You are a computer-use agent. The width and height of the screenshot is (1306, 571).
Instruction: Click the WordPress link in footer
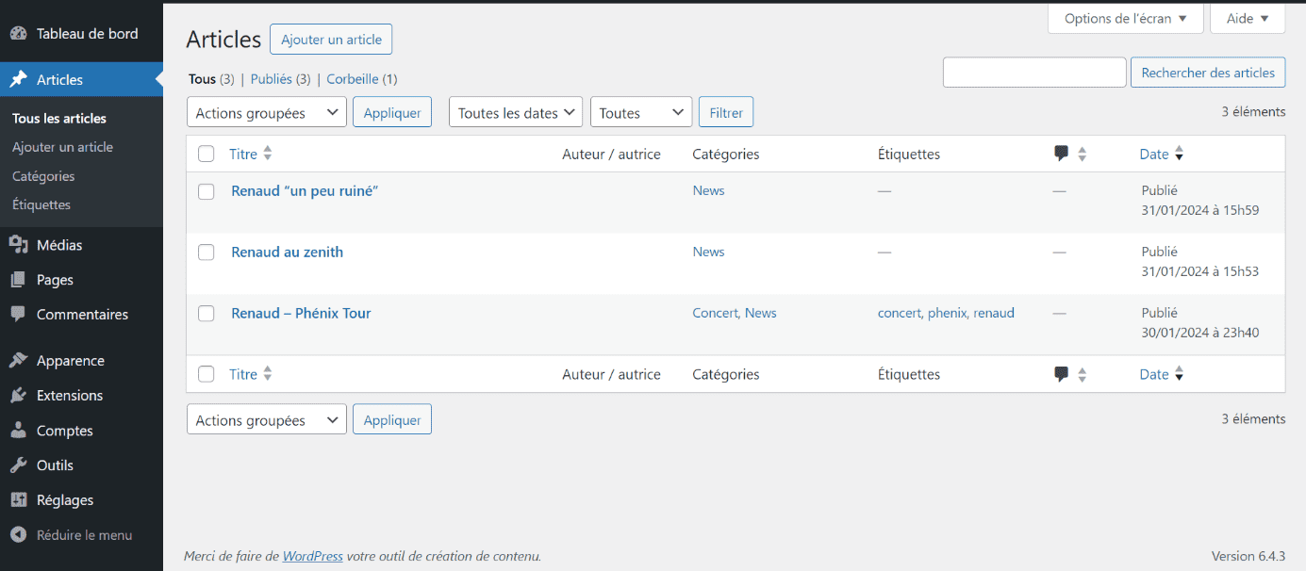click(x=313, y=556)
